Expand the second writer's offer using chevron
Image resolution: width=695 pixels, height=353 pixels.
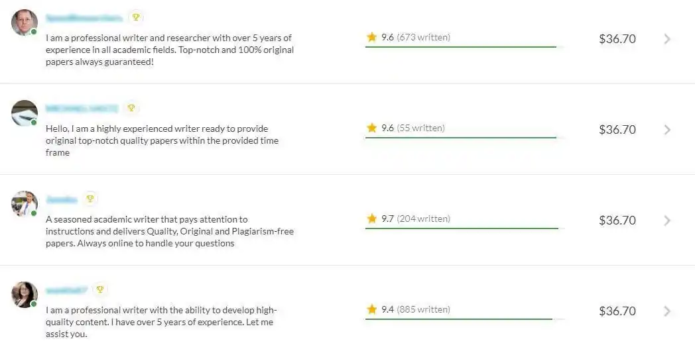(x=667, y=130)
